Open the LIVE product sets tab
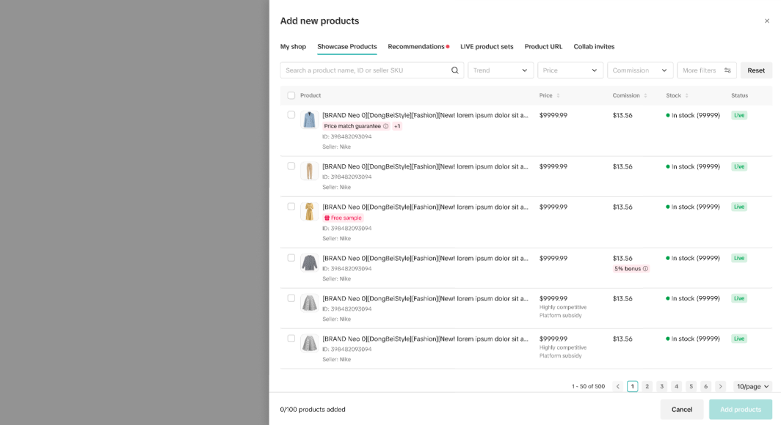The width and height of the screenshot is (781, 425). click(487, 47)
